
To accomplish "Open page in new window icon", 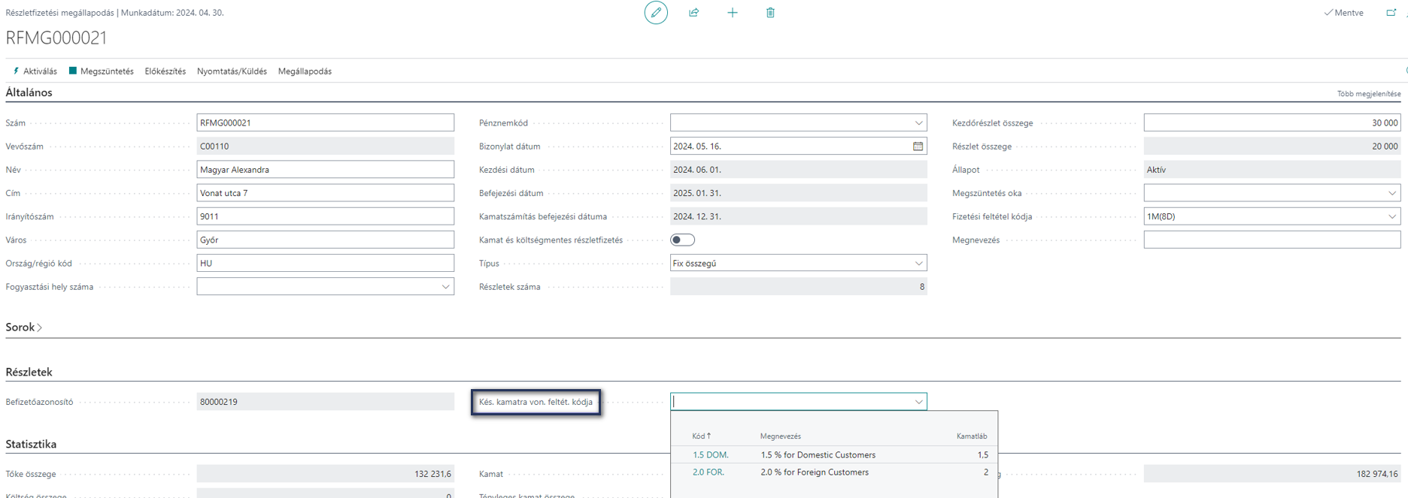I will (1391, 13).
